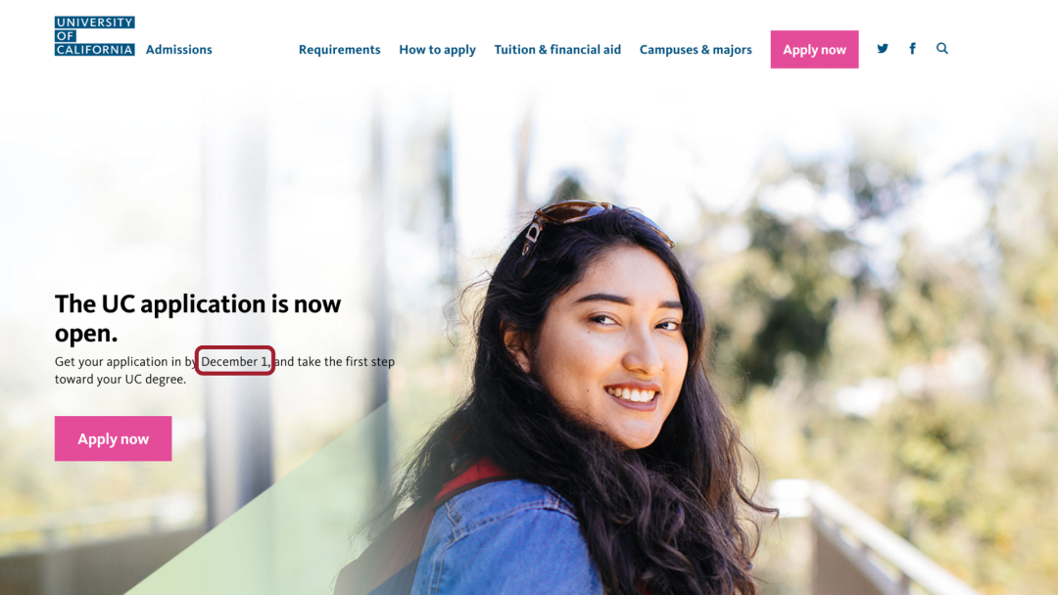Click the highlighted December 1 date
1058x595 pixels.
coord(235,361)
